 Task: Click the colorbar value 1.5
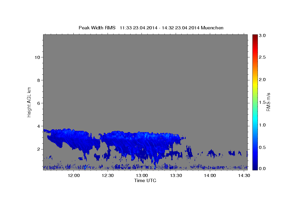point(263,102)
